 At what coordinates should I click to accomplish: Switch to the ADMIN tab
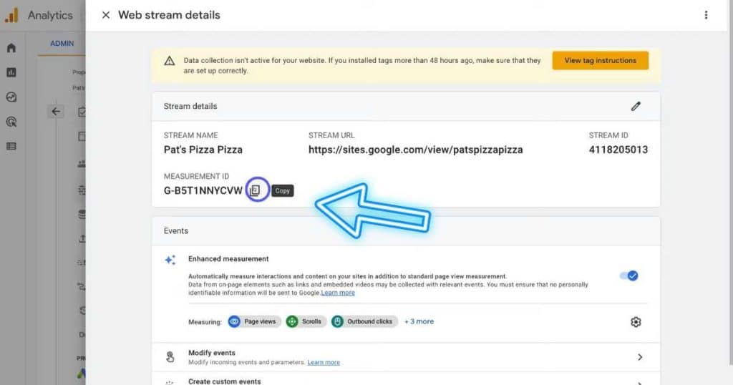point(62,44)
